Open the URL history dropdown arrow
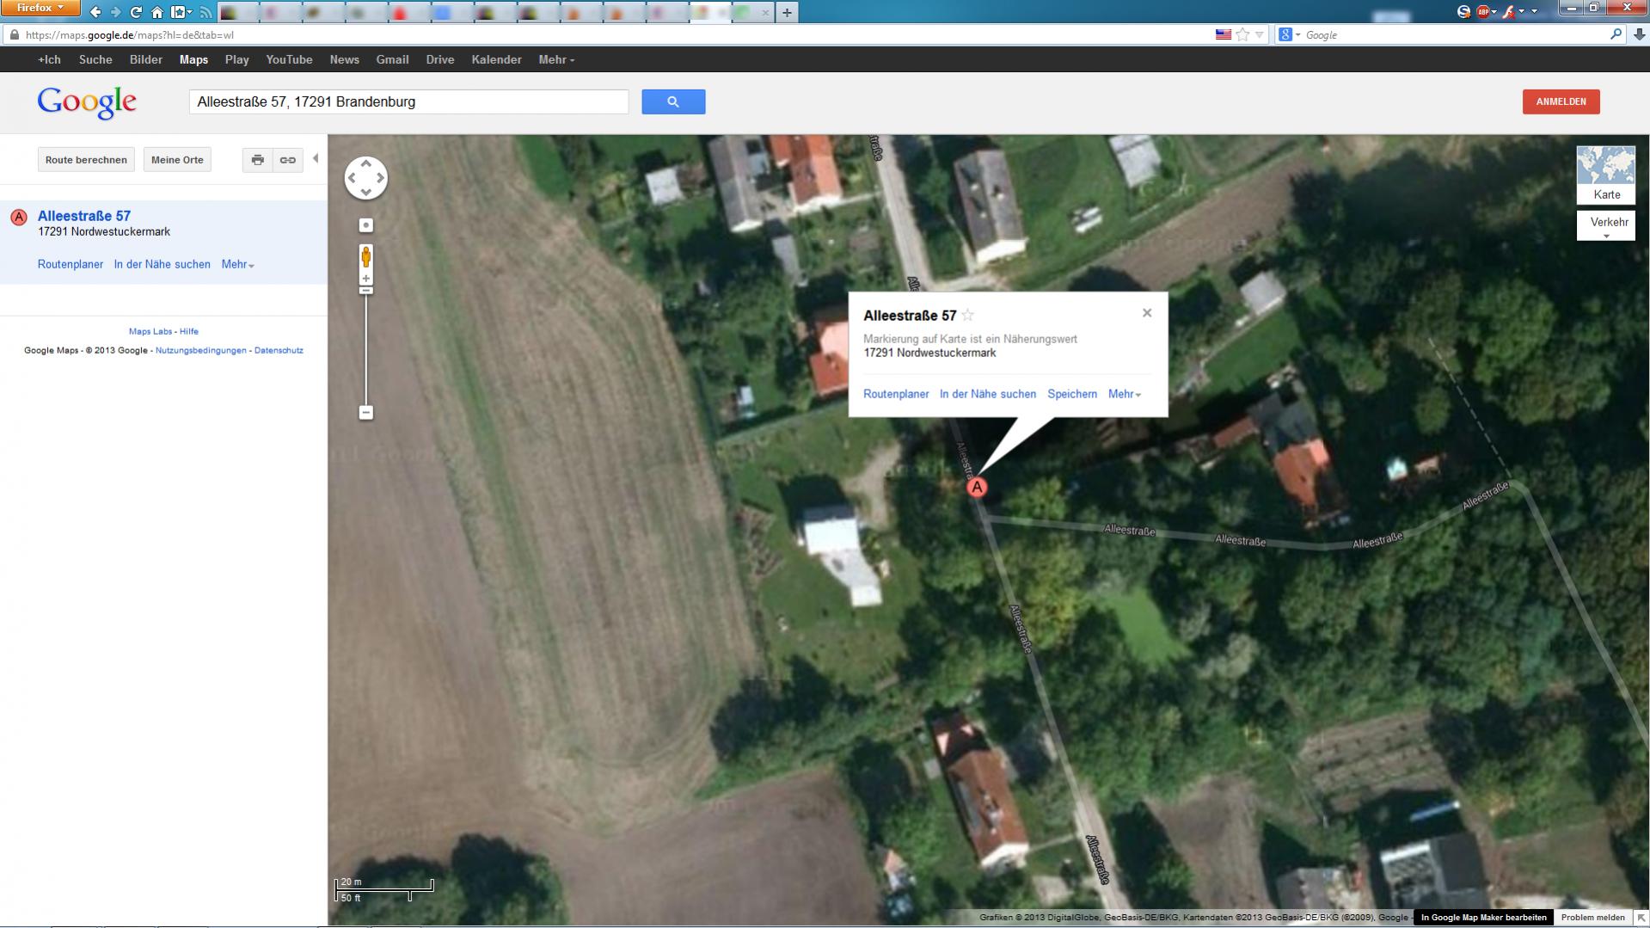1650x928 pixels. [x=1260, y=35]
